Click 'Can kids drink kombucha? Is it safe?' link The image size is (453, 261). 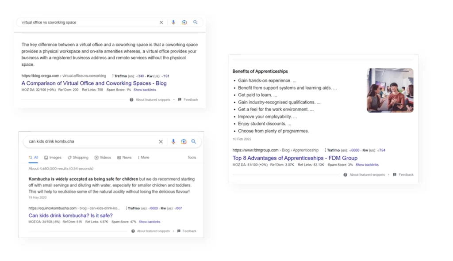pos(70,216)
